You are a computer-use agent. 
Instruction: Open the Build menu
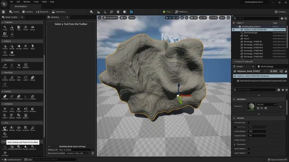point(44,2)
